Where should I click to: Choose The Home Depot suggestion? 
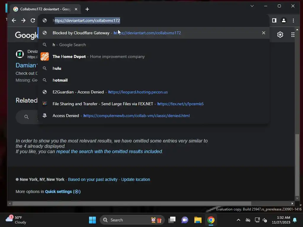click(x=154, y=56)
